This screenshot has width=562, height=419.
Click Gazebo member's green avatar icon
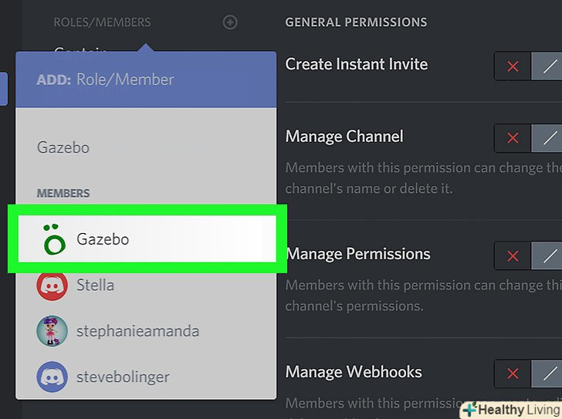[x=53, y=239]
